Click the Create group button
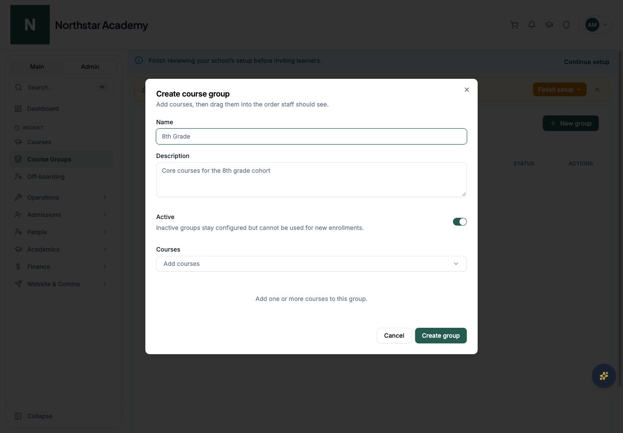The width and height of the screenshot is (623, 433). (441, 336)
